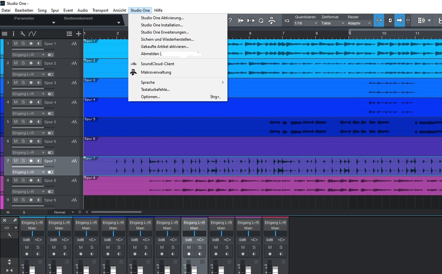The image size is (442, 274).
Task: Click the grid-with-plus icon in the toolbar
Action: click(421, 20)
